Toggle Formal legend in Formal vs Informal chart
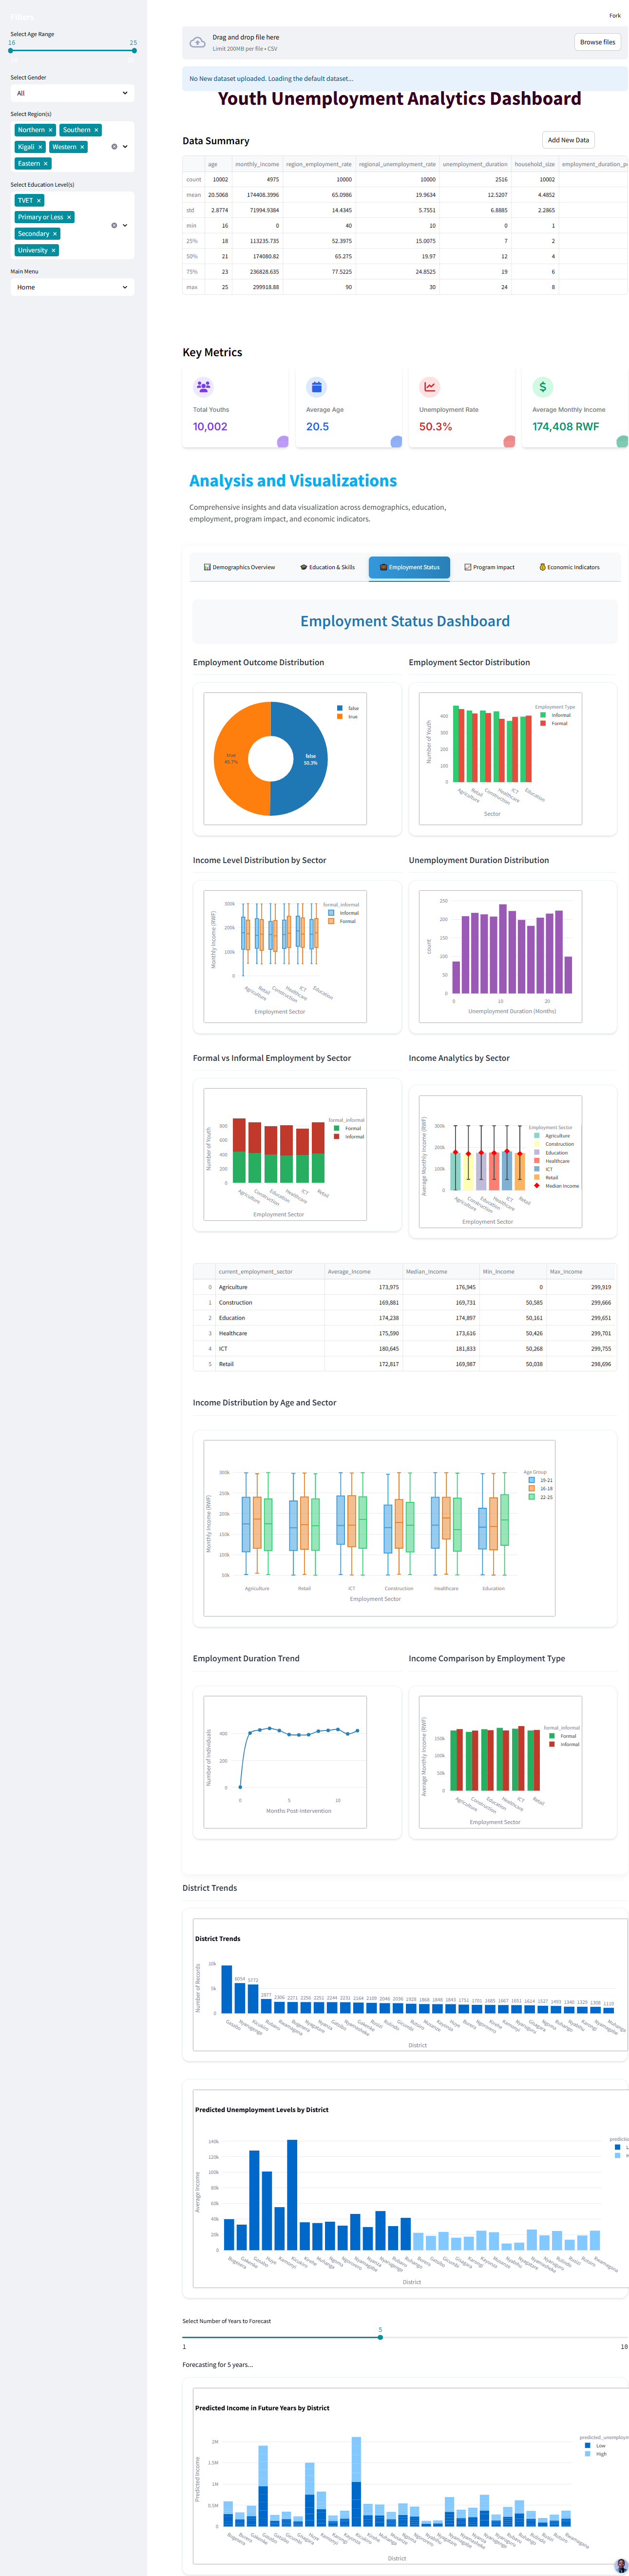Image resolution: width=629 pixels, height=2576 pixels. (347, 1128)
